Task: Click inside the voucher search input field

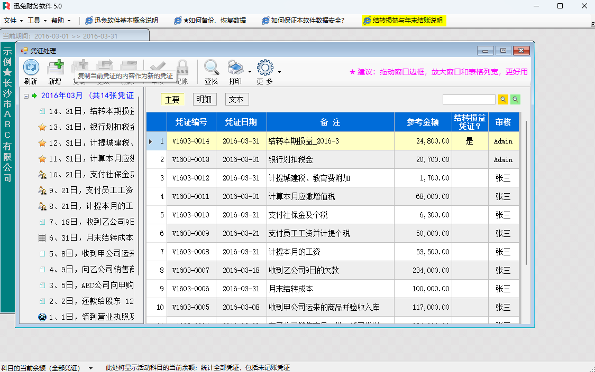Action: 468,99
